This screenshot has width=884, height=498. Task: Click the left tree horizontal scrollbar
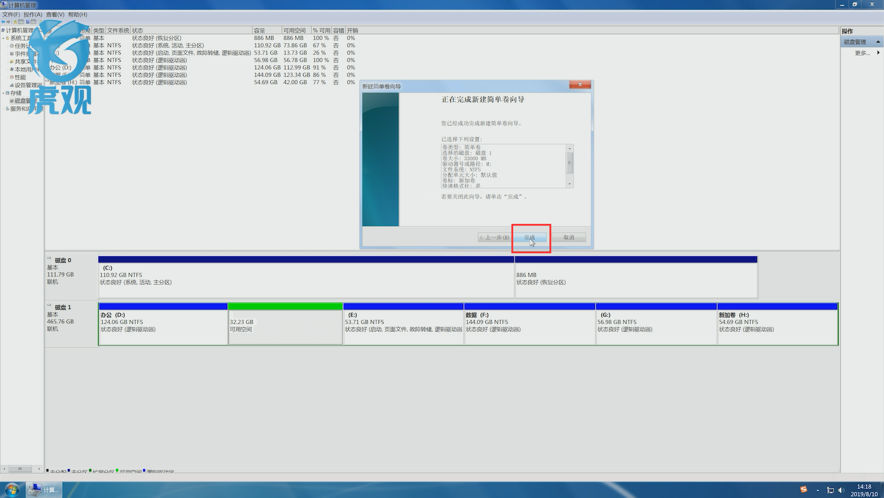[x=21, y=469]
